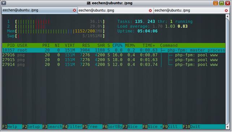This screenshot has height=132, width=232.
Task: Click the 0:03.74 time cell
Action: point(149,65)
